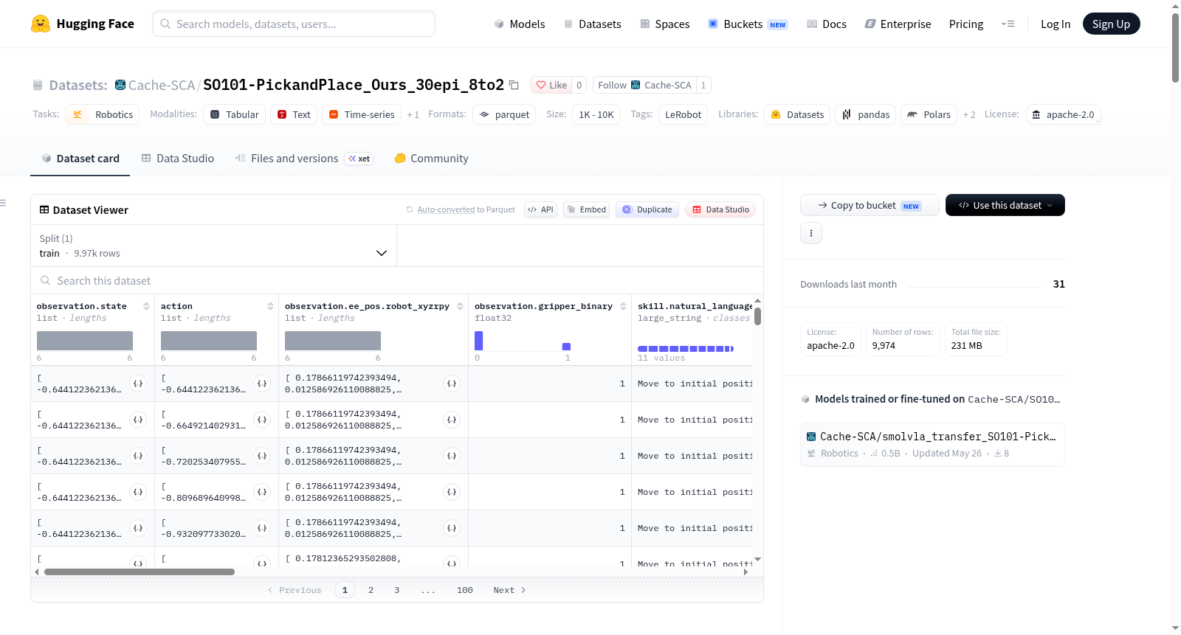
Task: Click the API button in Dataset Viewer
Action: [540, 209]
